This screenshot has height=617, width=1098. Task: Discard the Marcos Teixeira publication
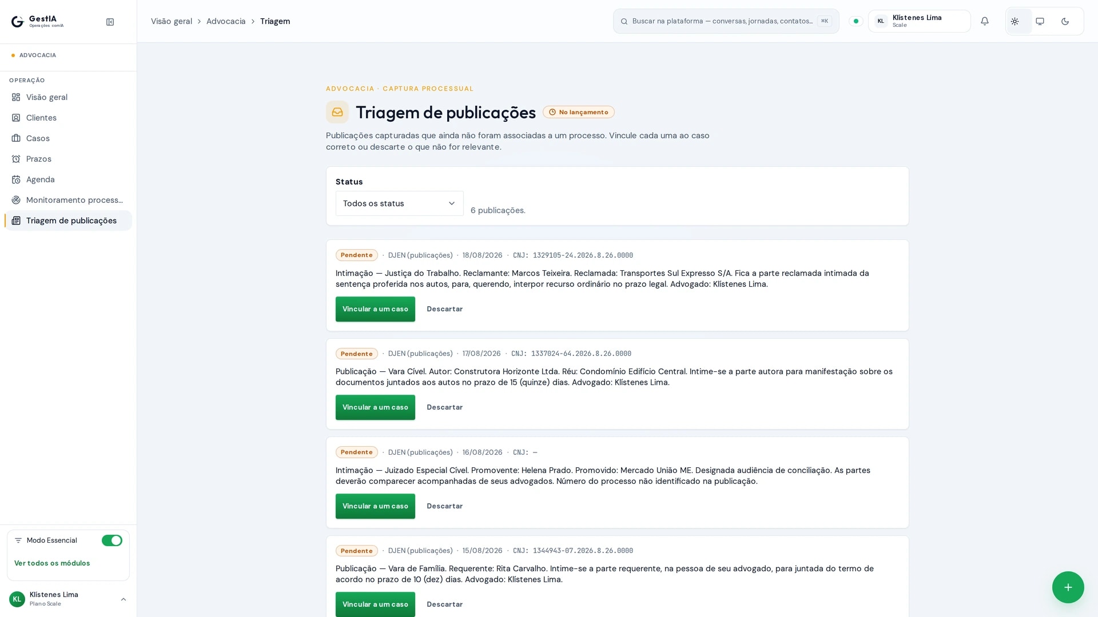(444, 309)
